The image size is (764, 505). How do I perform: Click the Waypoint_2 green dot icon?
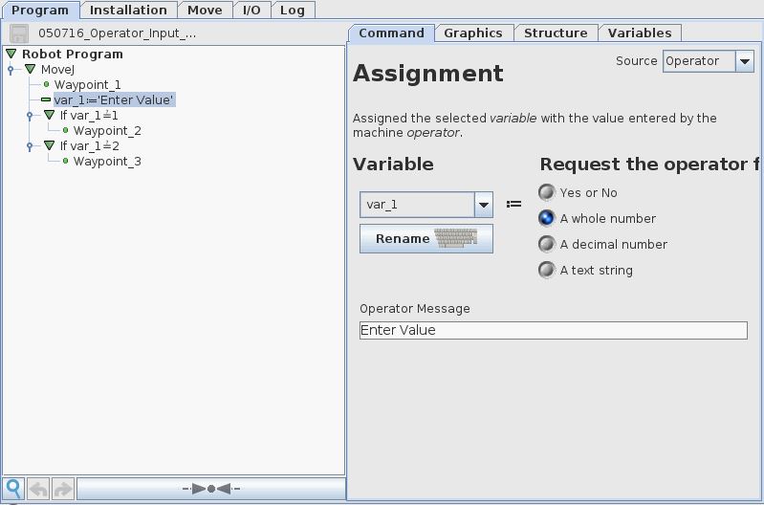65,131
